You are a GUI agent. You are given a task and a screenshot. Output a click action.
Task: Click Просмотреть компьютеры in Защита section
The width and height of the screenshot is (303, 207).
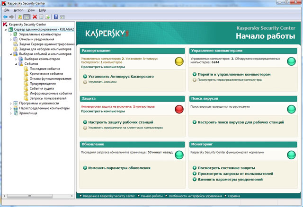click(x=103, y=112)
